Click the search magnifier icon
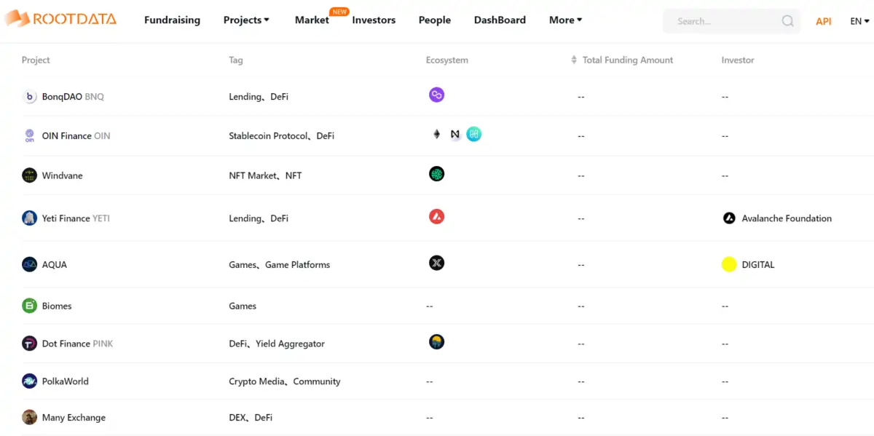Viewport: 874px width, 436px height. point(787,21)
